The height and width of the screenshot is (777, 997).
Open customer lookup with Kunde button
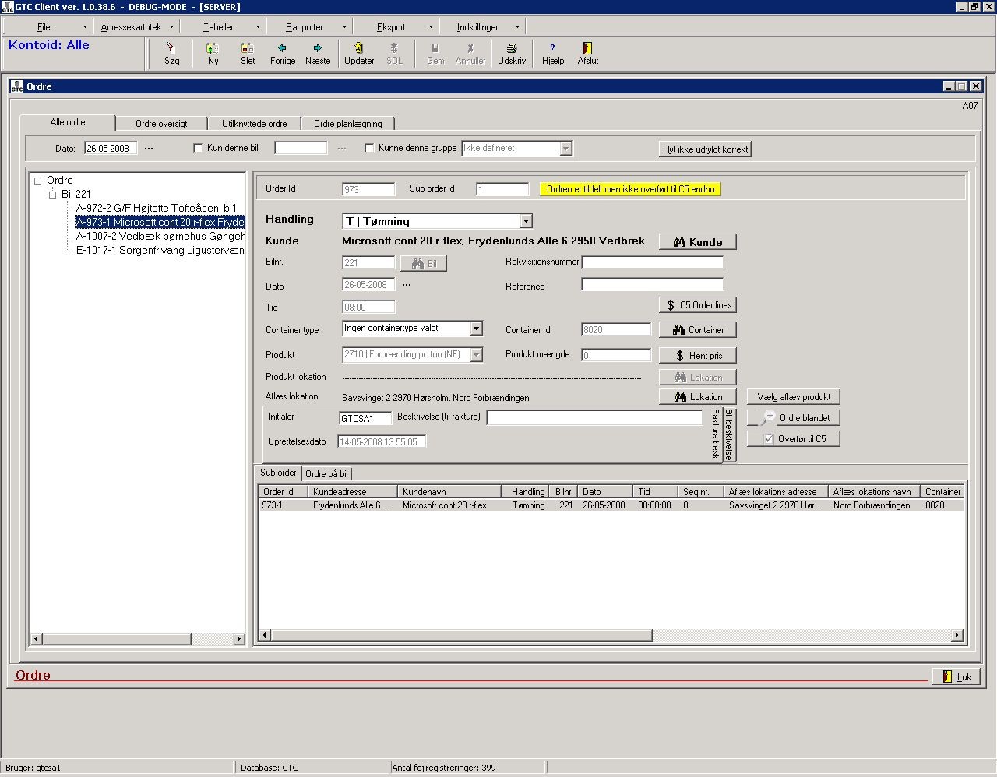pos(697,242)
